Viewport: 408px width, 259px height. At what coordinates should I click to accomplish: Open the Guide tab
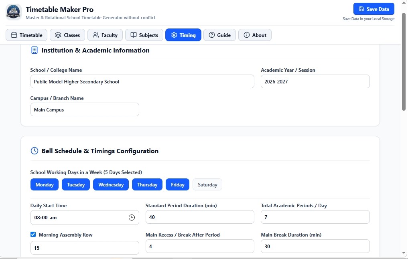[219, 35]
